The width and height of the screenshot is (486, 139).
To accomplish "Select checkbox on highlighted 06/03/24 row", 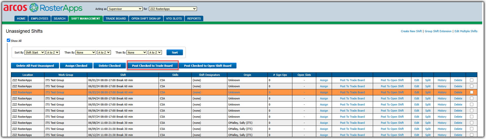I will (472, 92).
